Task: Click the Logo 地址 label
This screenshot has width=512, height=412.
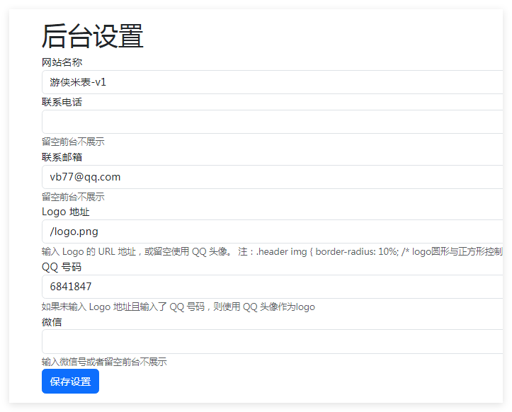Action: pos(66,212)
